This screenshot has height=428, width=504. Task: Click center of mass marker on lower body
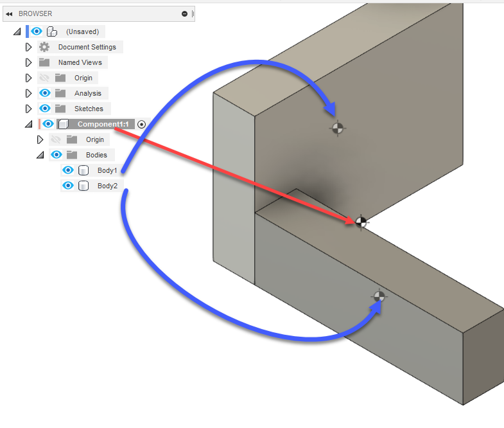pos(379,296)
